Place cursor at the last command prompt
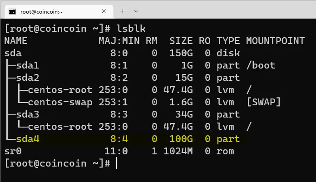 point(116,163)
